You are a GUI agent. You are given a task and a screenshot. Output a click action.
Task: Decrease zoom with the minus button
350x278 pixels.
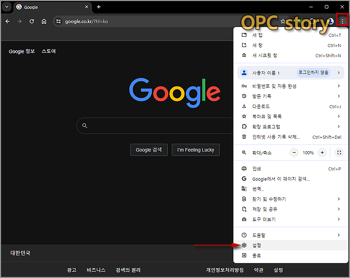tap(294, 153)
